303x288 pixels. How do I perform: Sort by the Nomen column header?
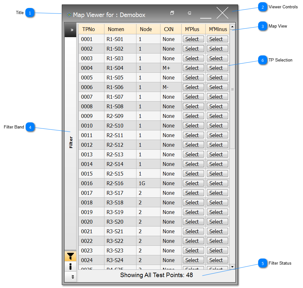point(116,29)
